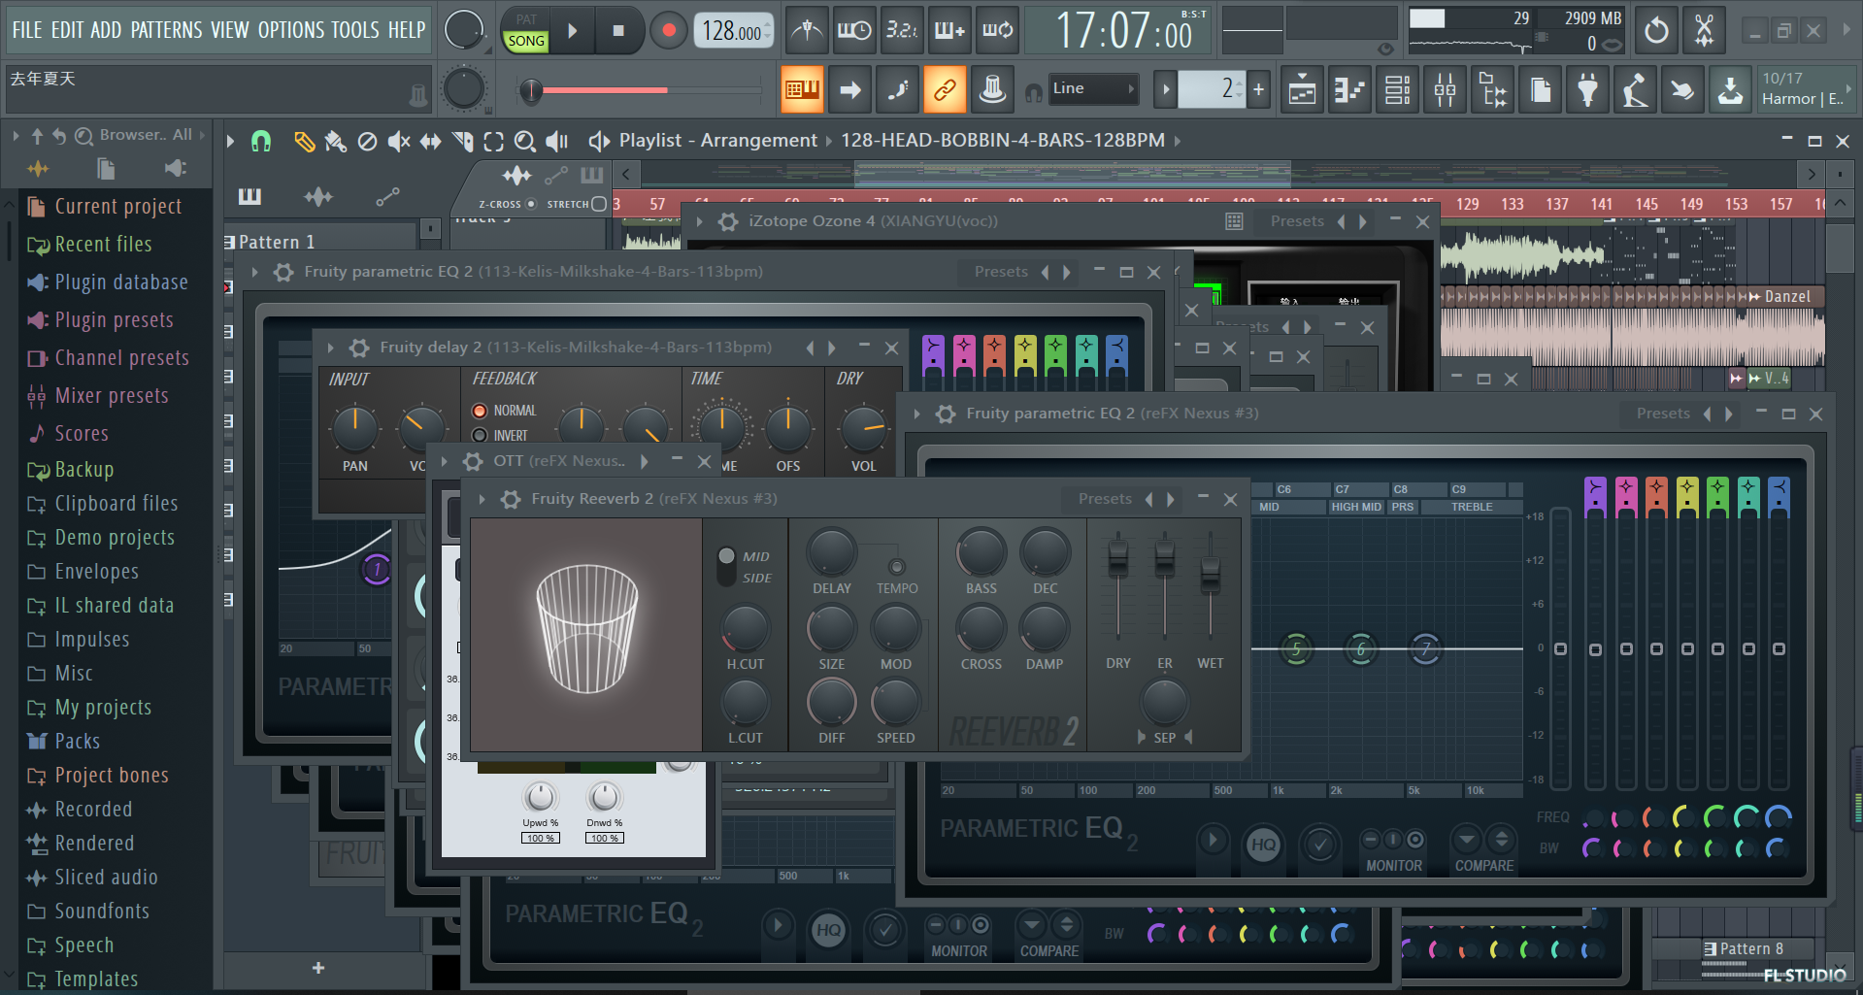Open the snap Line dropdown

click(x=1093, y=88)
